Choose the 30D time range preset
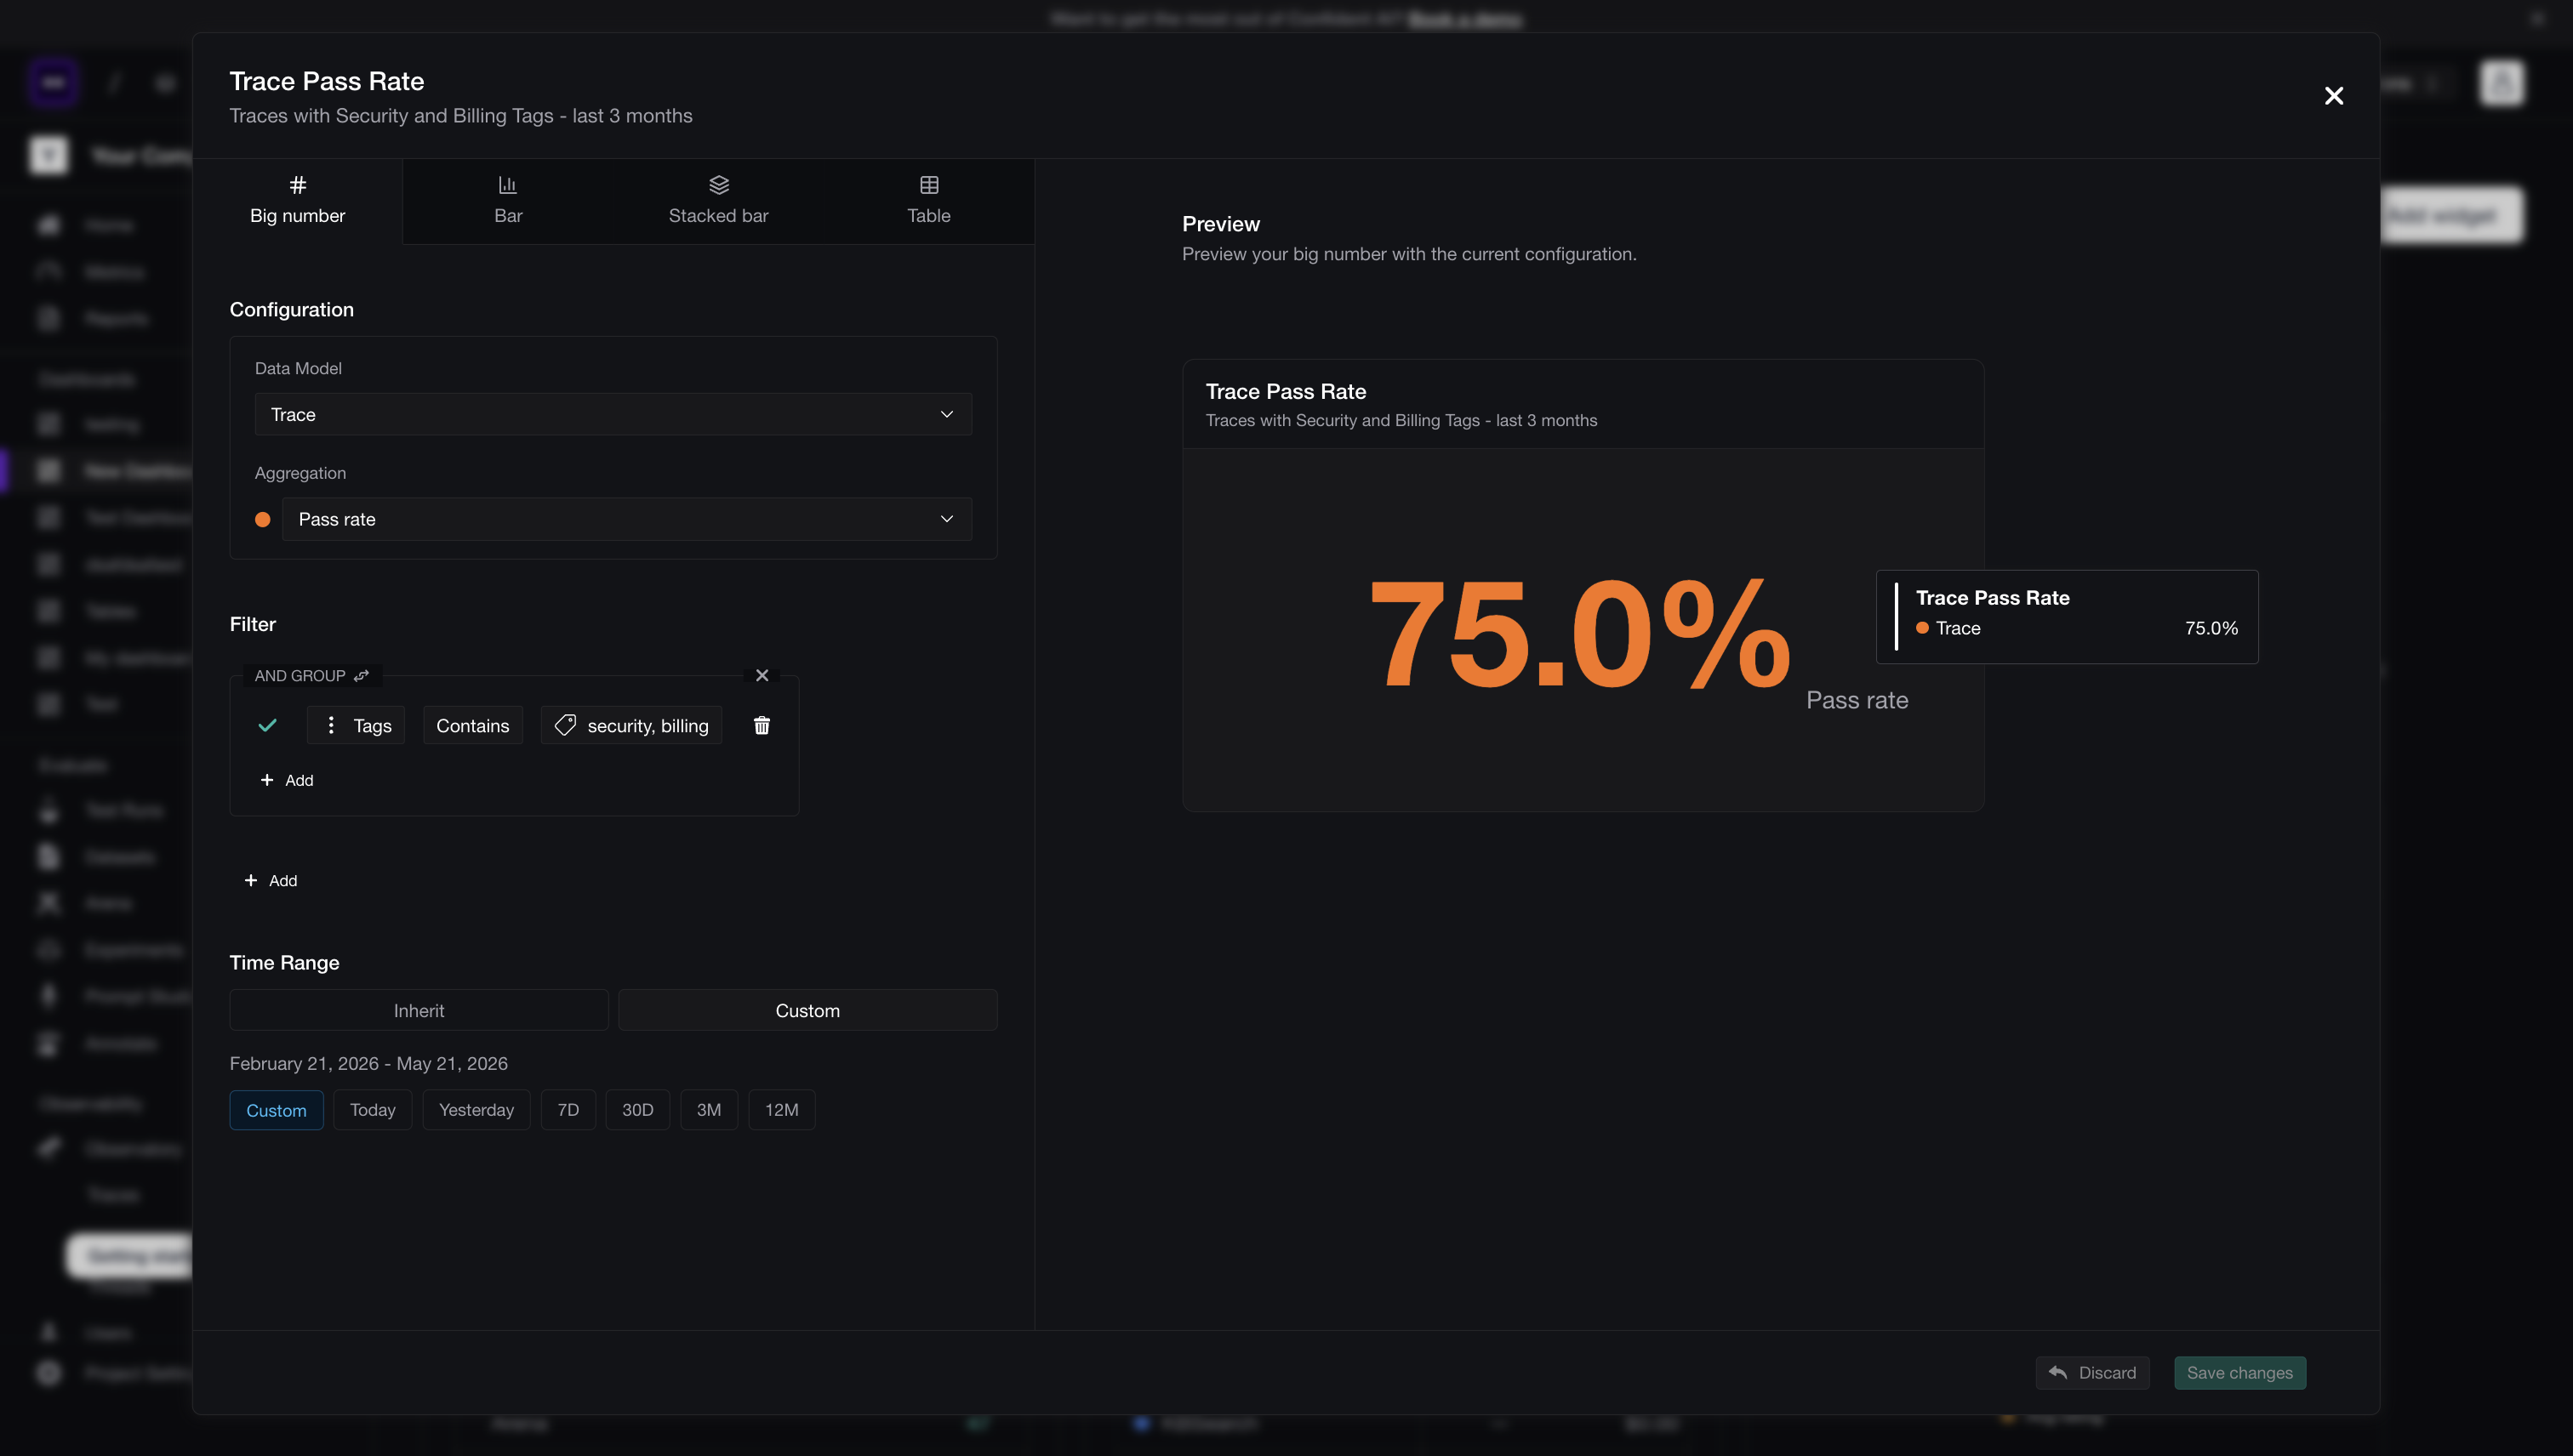The width and height of the screenshot is (2573, 1456). click(x=637, y=1110)
